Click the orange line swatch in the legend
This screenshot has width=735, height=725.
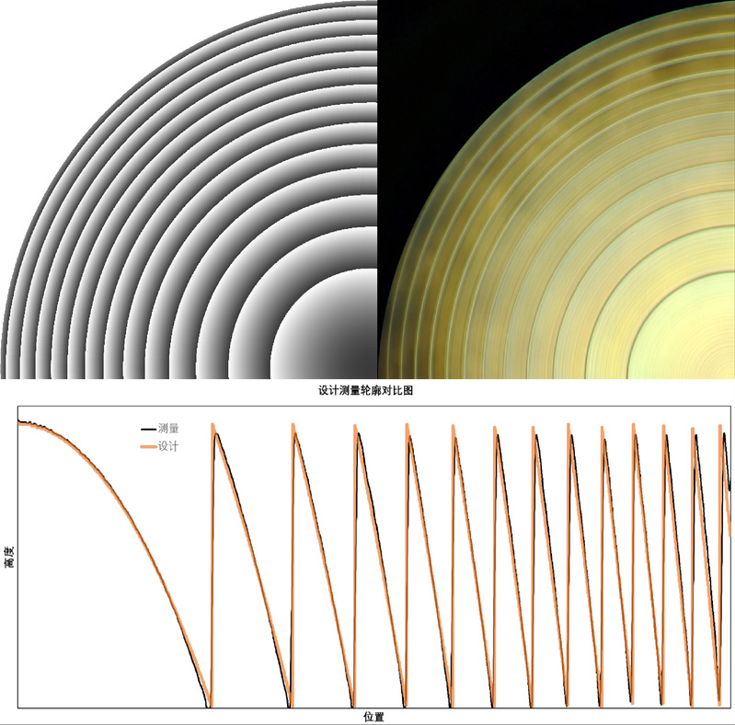147,446
